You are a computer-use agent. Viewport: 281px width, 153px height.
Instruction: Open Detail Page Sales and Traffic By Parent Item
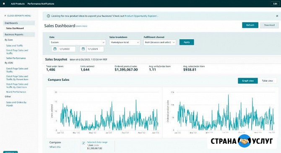[x=17, y=78]
